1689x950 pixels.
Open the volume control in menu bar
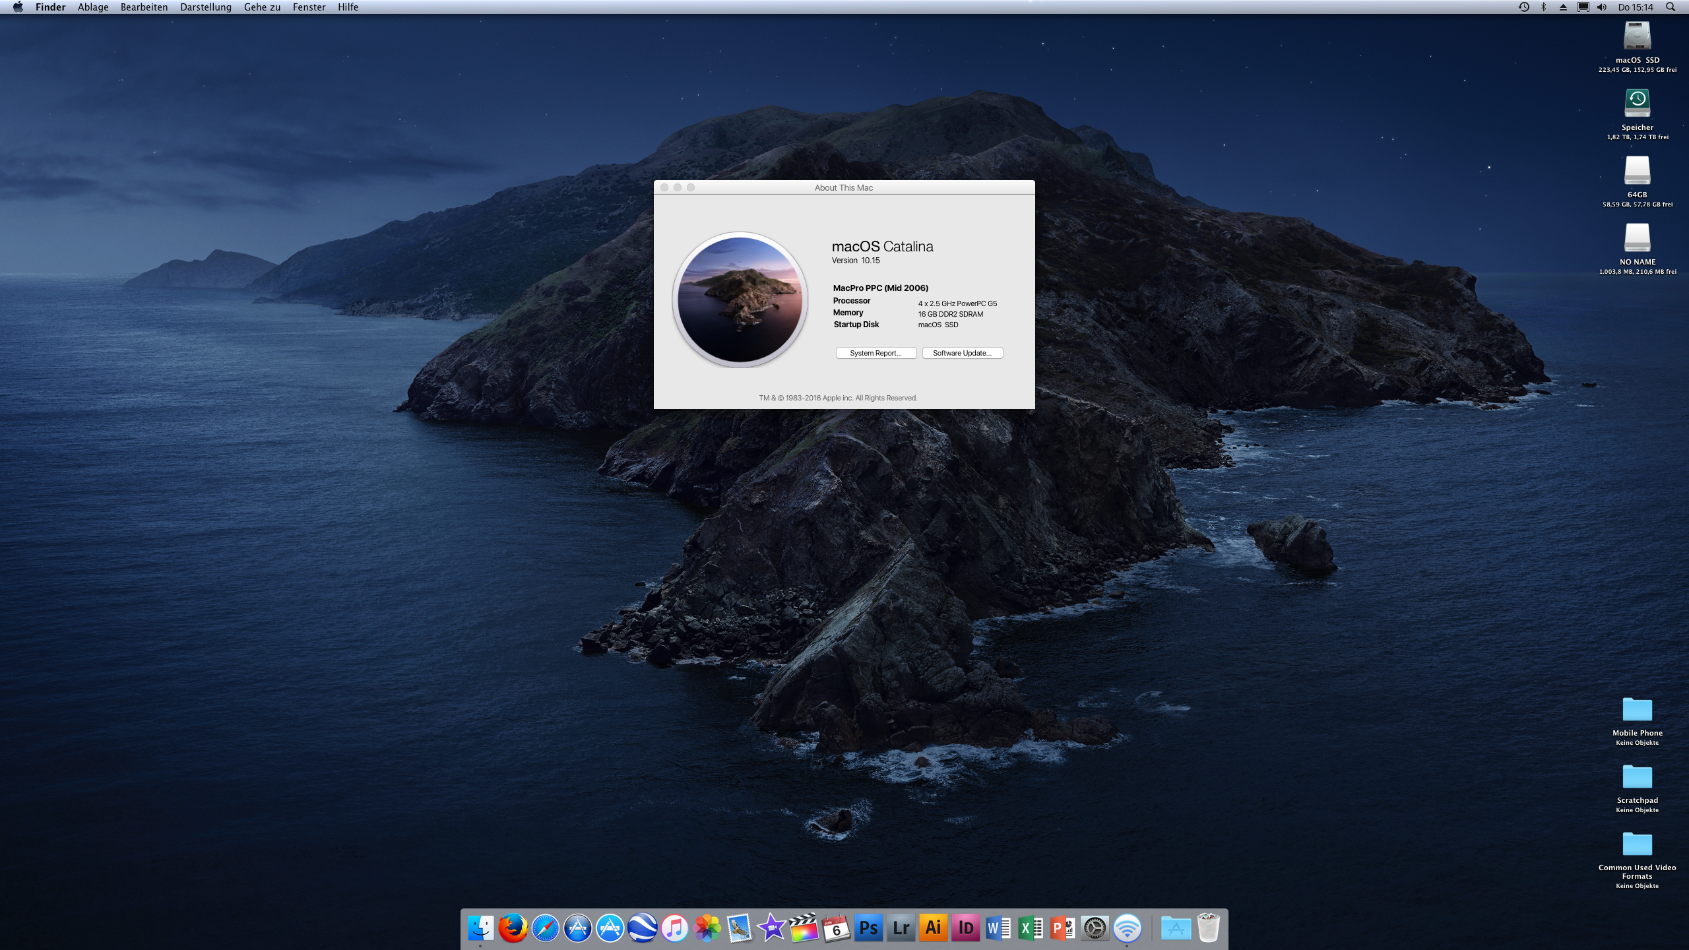coord(1602,7)
